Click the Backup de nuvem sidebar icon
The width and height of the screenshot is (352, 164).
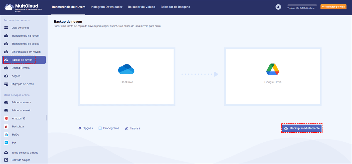[6, 60]
